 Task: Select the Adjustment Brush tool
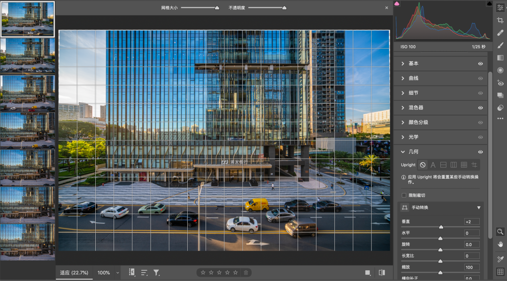(x=500, y=46)
